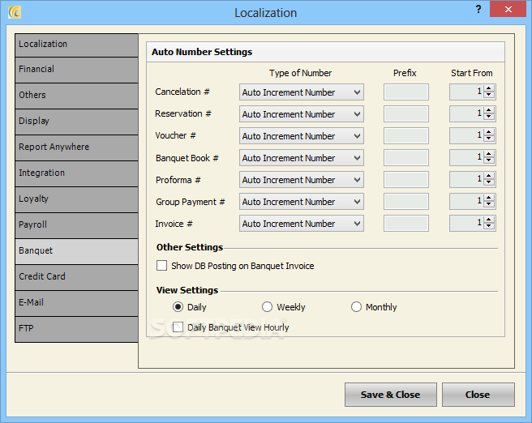Increase Group Payment # start from value
This screenshot has height=423, width=532.
coord(489,198)
